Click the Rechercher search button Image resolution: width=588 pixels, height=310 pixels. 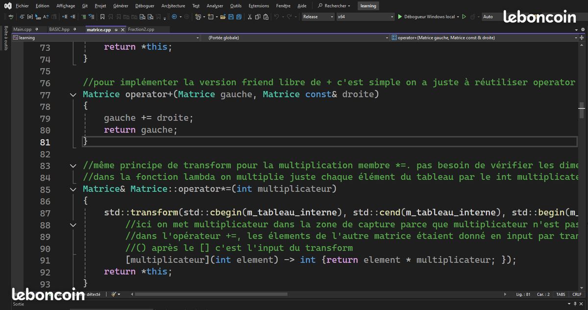click(334, 6)
